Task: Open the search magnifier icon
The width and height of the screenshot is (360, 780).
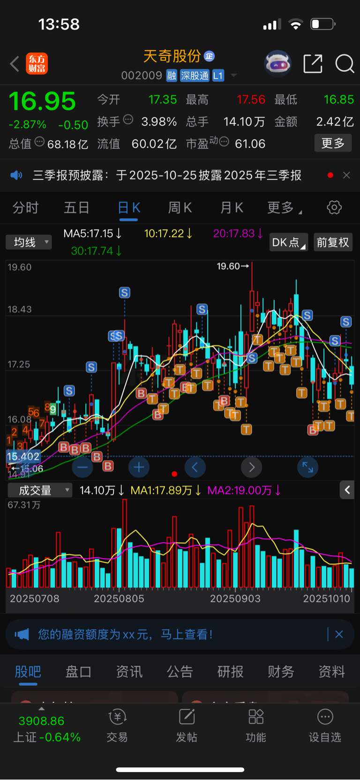Action: pos(345,63)
